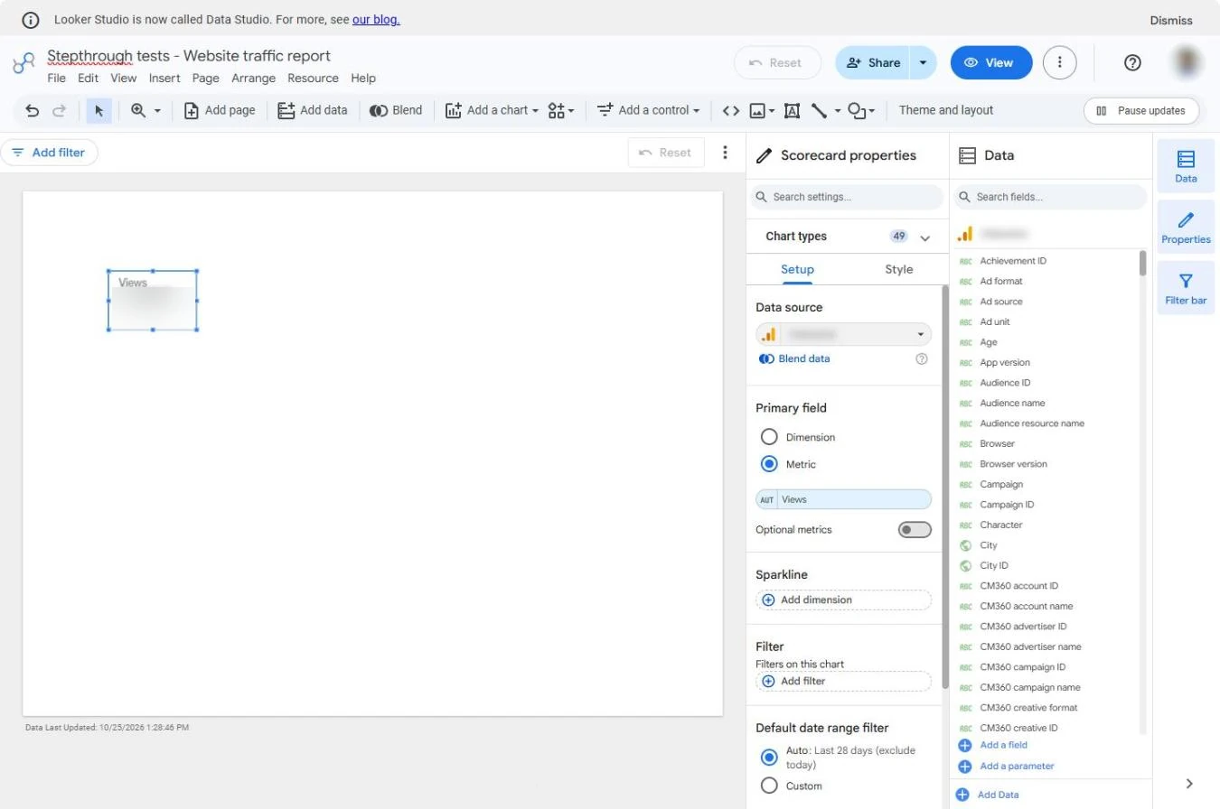Click the Redo arrow in the toolbar
The image size is (1220, 809).
(60, 110)
